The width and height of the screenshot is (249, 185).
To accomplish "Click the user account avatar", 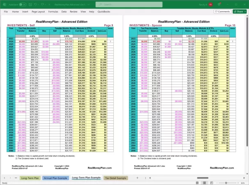I will [x=210, y=3].
